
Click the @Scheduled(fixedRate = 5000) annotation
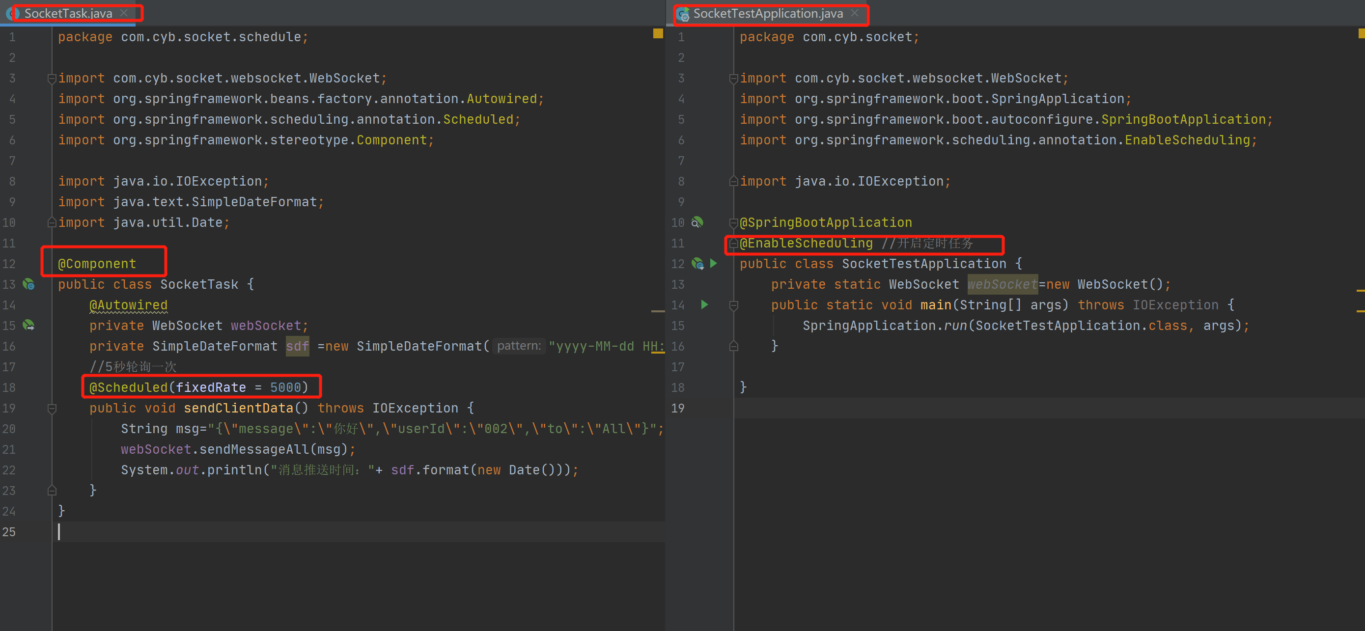200,387
